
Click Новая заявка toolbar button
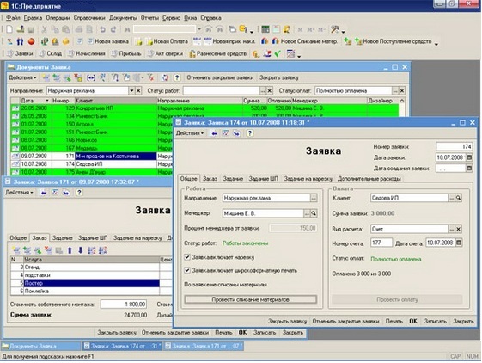(108, 41)
